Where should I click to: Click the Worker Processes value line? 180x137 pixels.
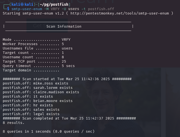33,44
